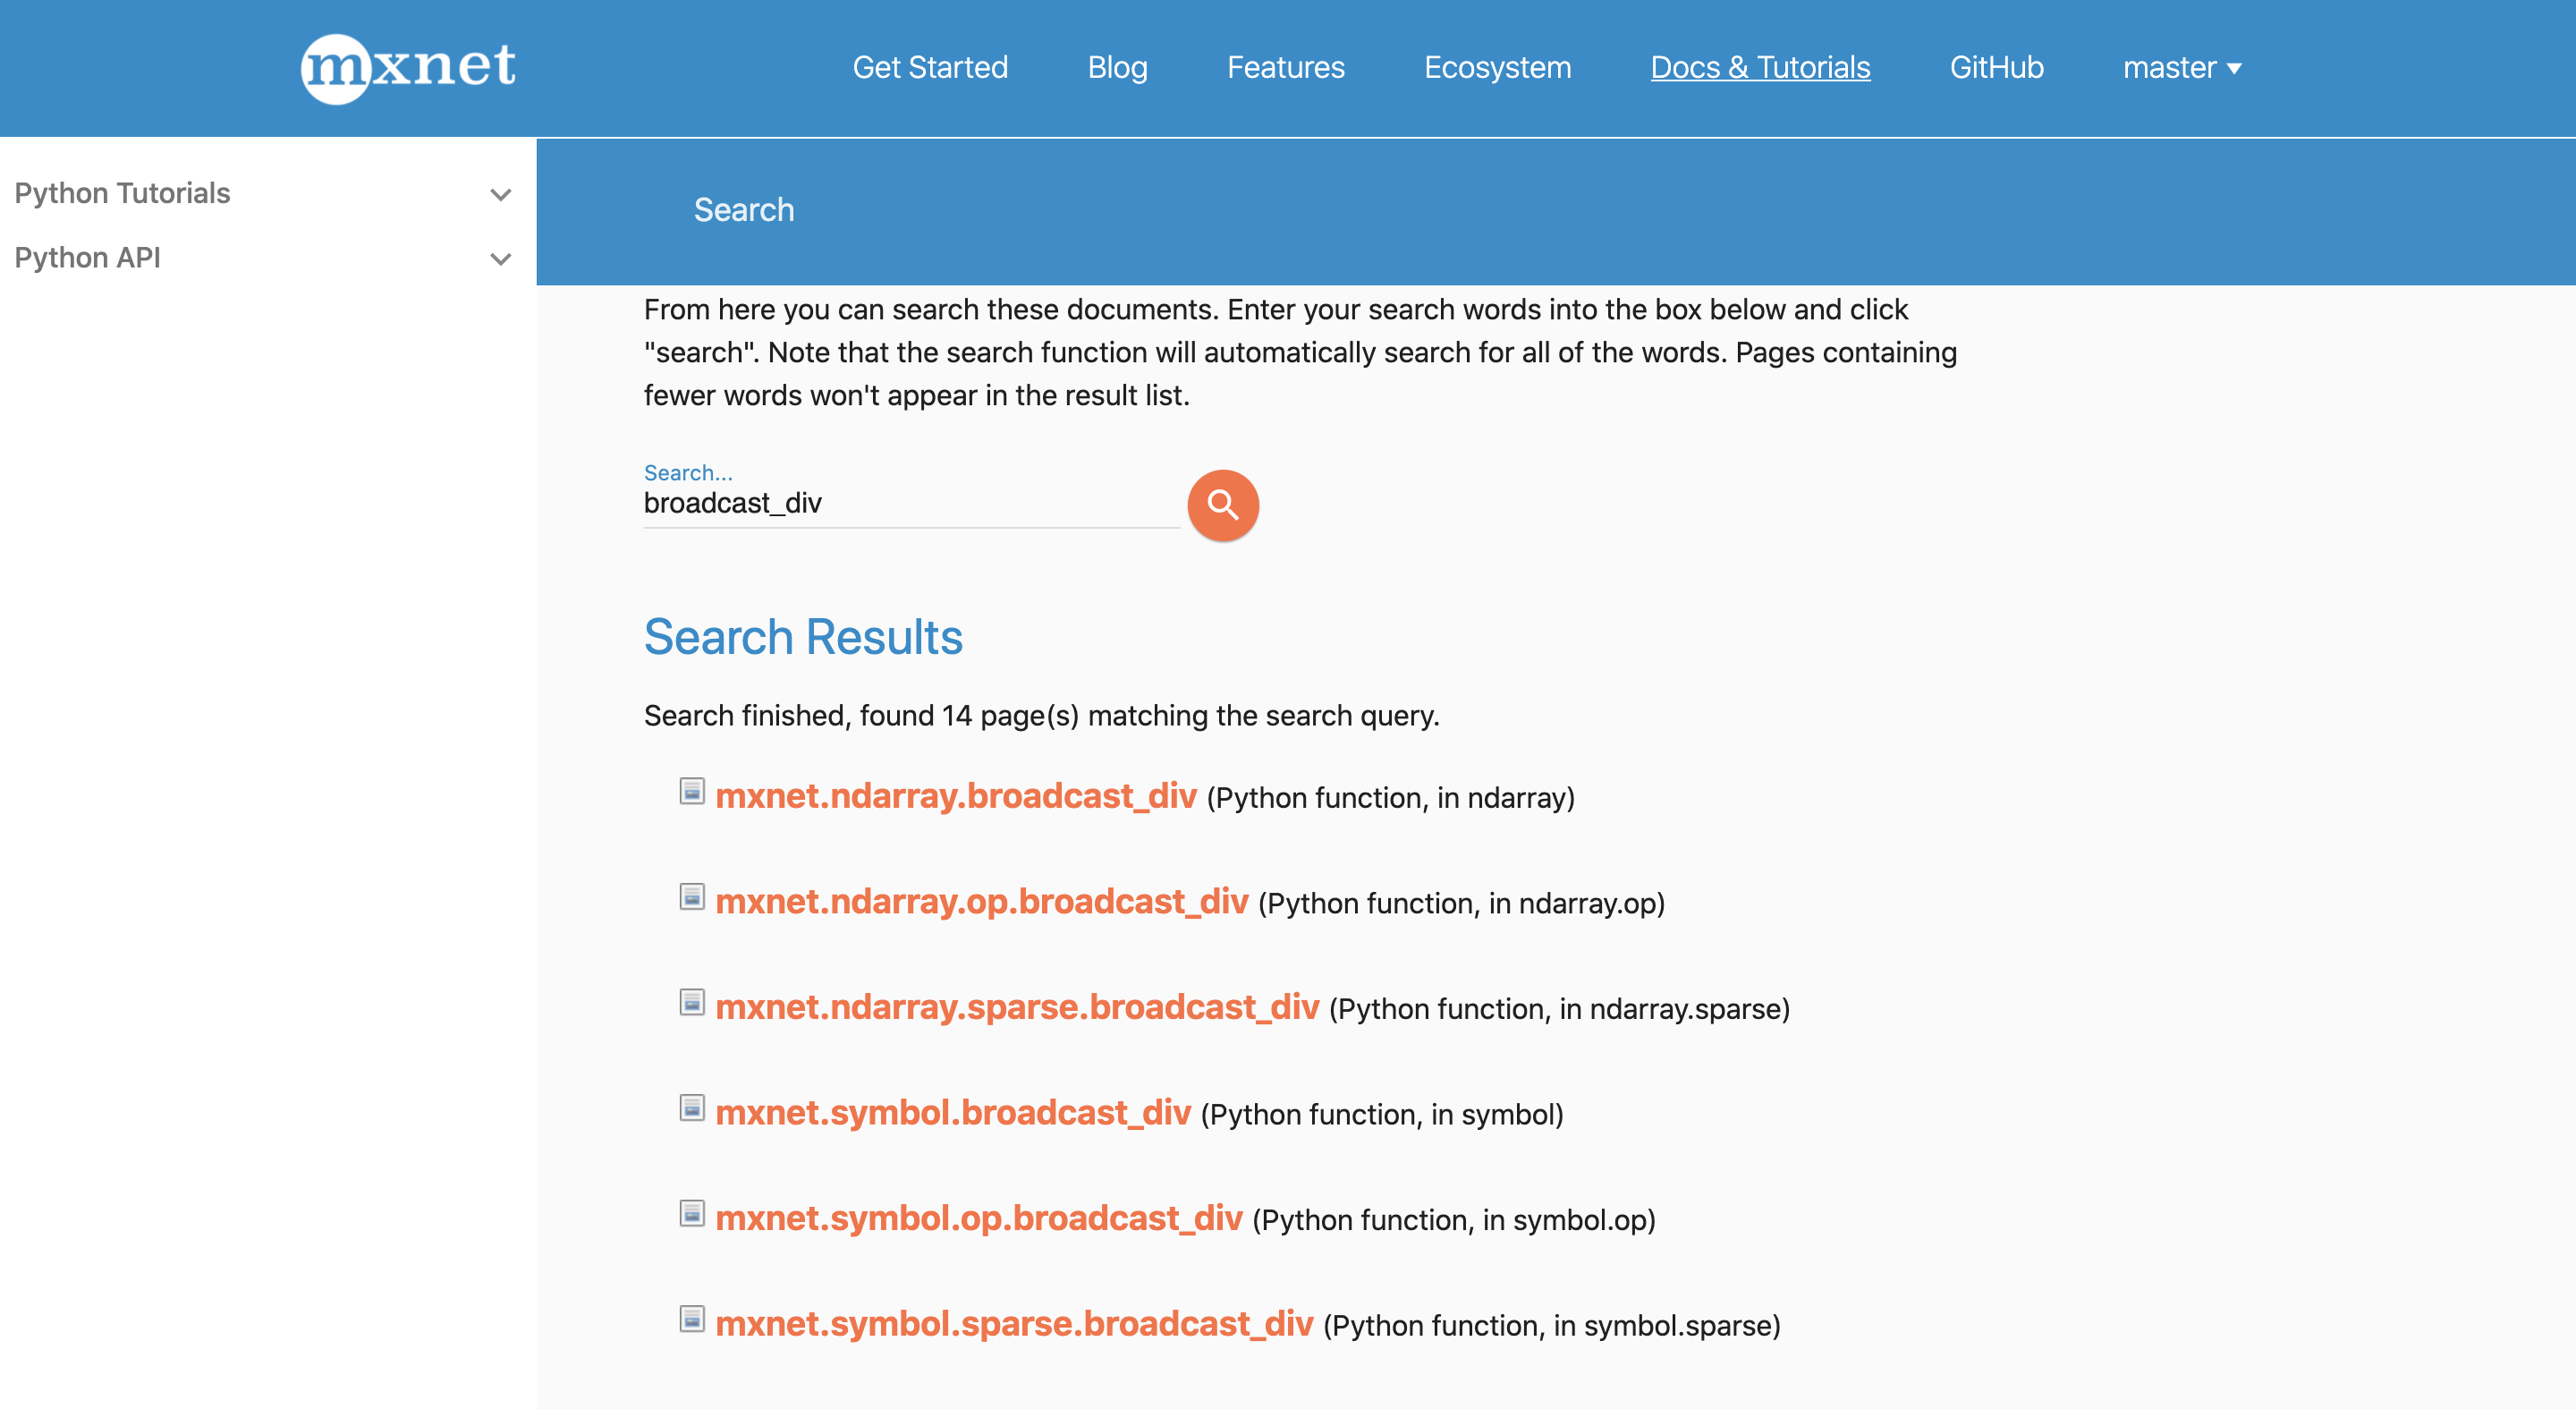The height and width of the screenshot is (1409, 2576).
Task: Open the Docs & Tutorials menu item
Action: (x=1761, y=67)
